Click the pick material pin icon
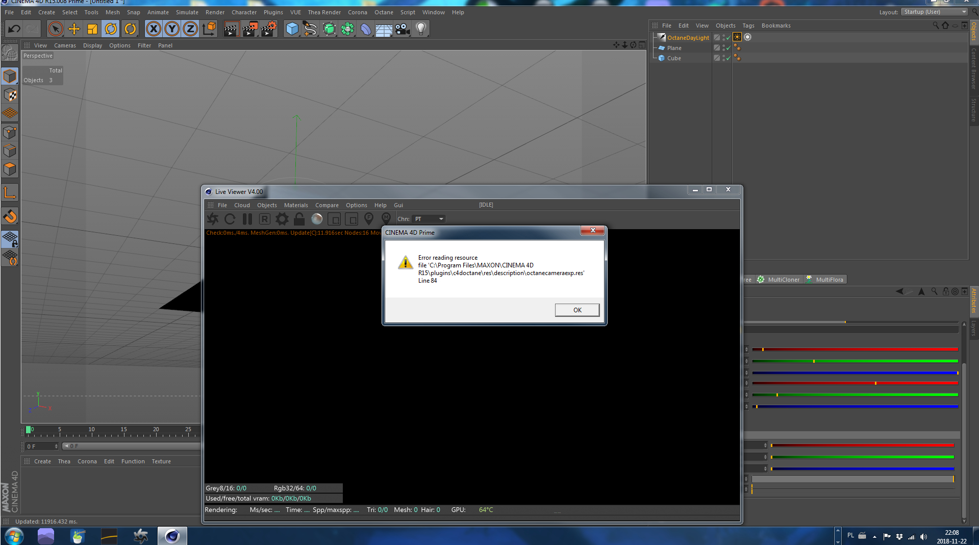 click(386, 219)
